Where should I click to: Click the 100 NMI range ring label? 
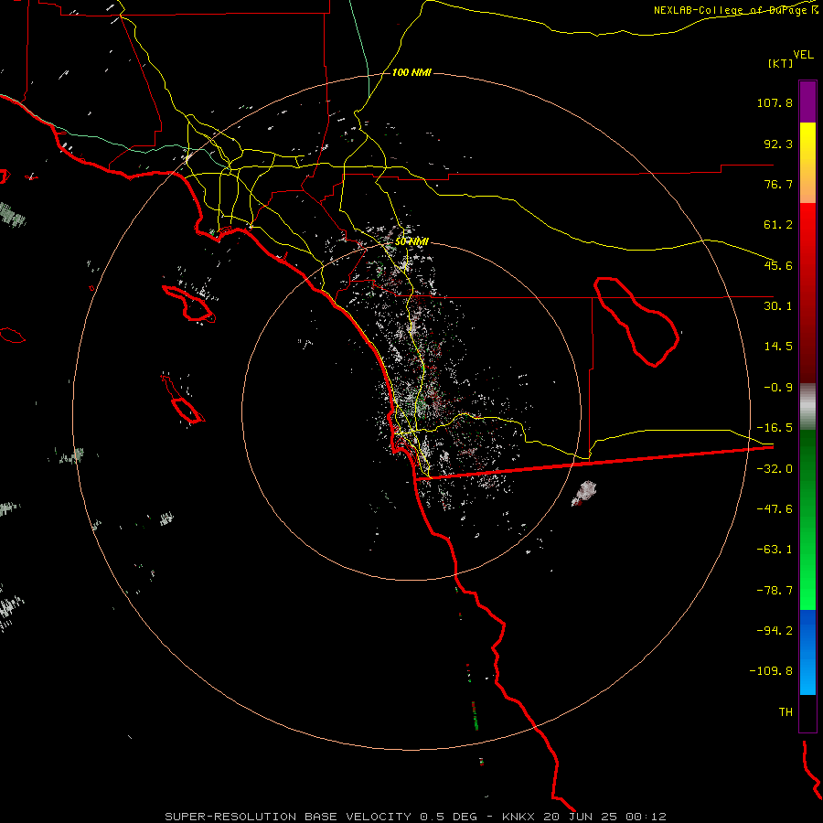(411, 72)
